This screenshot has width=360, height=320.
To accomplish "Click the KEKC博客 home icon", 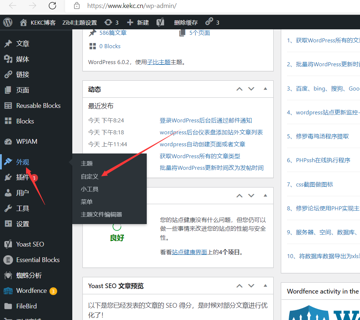I will (x=24, y=22).
